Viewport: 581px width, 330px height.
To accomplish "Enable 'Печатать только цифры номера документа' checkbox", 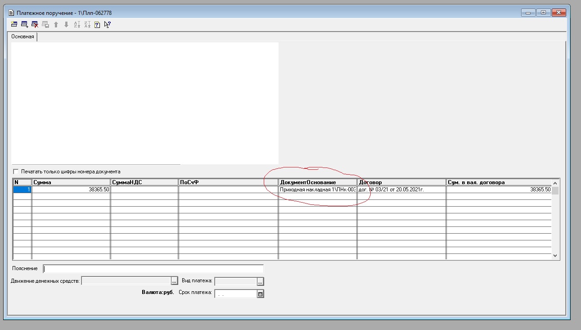I will 16,172.
